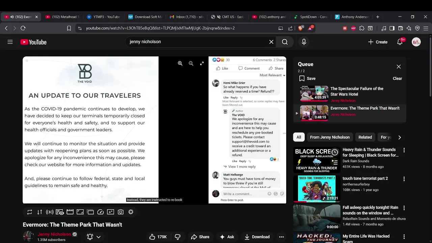The image size is (432, 243).
Task: Clear the search query with the X
Action: tap(271, 42)
